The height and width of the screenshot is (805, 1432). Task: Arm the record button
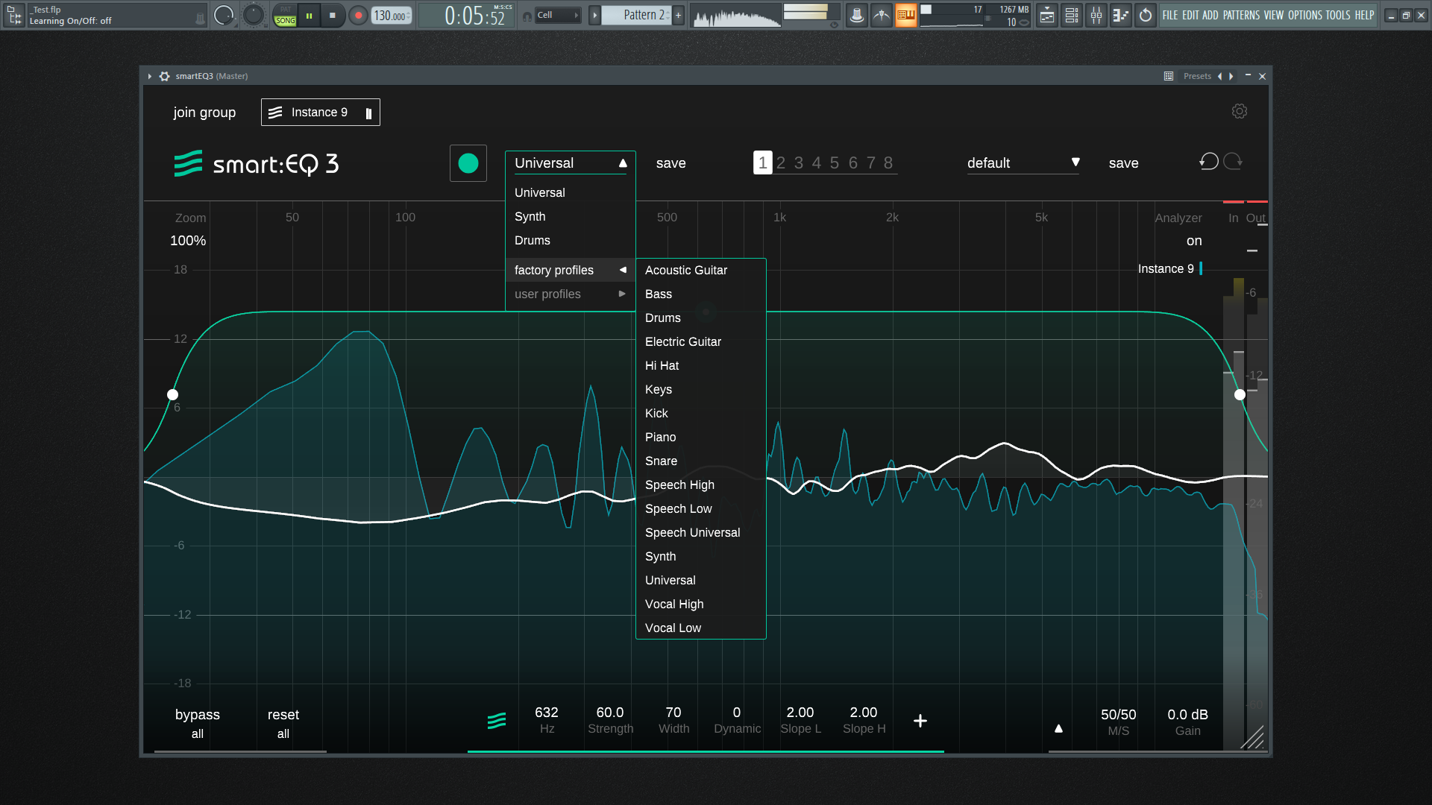pyautogui.click(x=358, y=15)
